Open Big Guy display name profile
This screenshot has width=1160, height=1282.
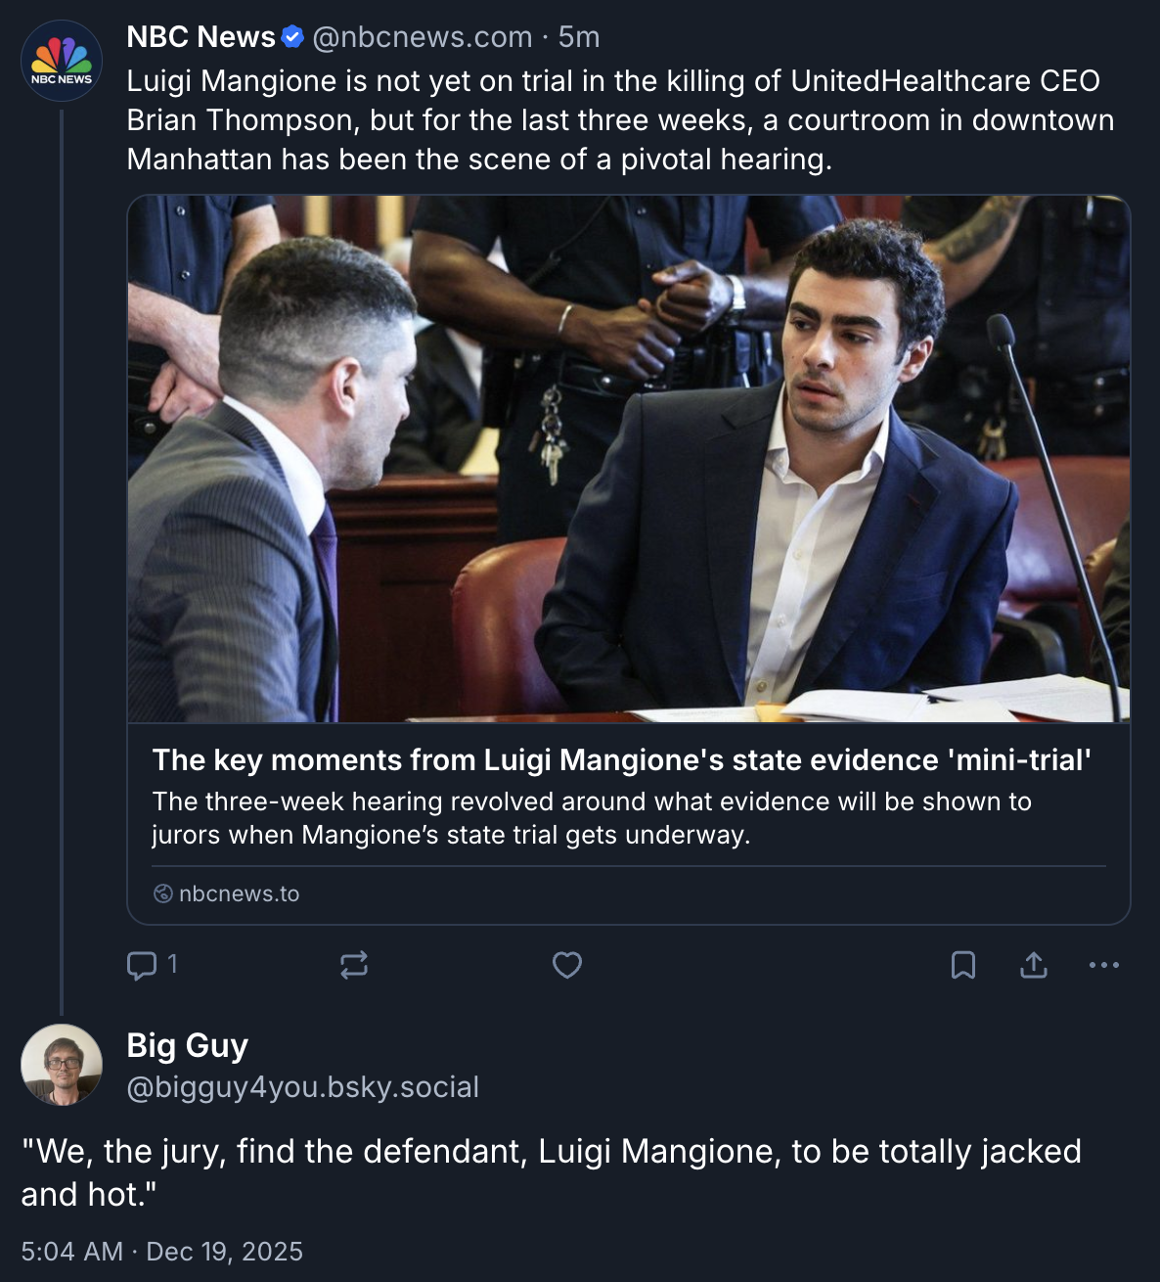click(x=188, y=1045)
